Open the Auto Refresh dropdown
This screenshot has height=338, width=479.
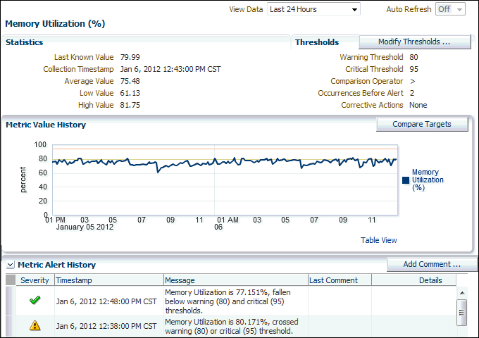coord(450,9)
